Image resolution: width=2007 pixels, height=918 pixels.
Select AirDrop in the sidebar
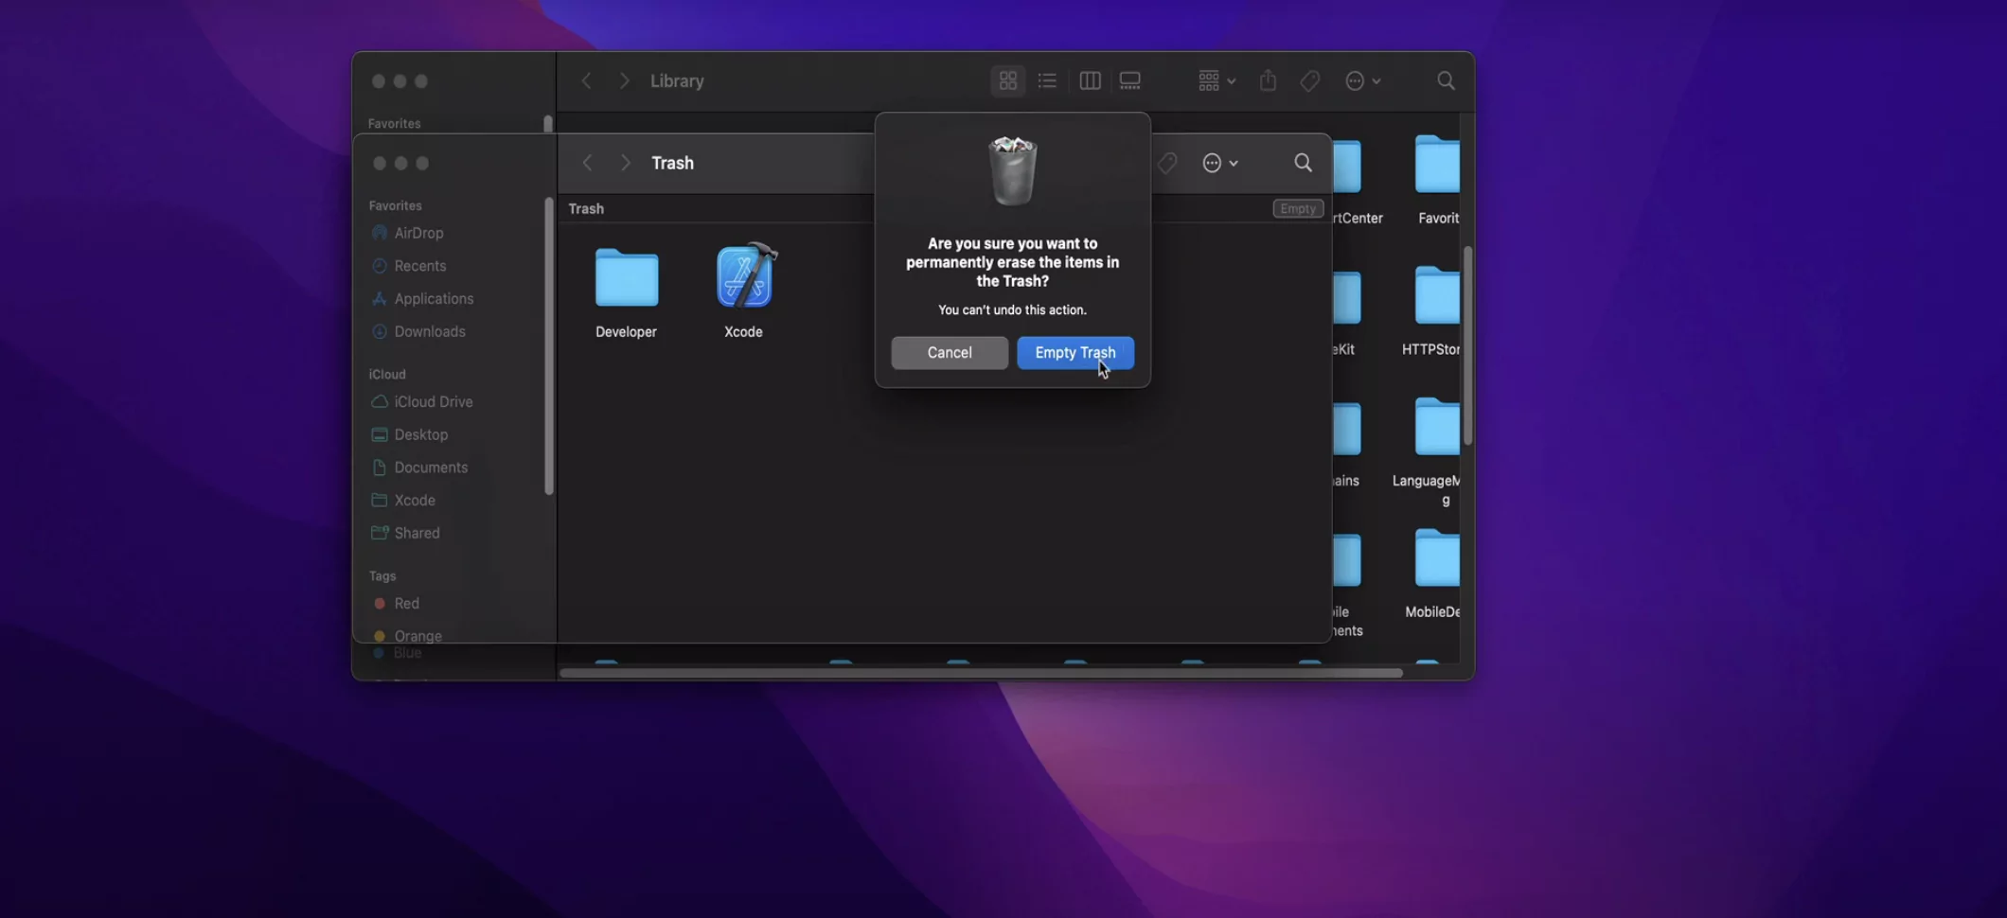[x=417, y=233]
